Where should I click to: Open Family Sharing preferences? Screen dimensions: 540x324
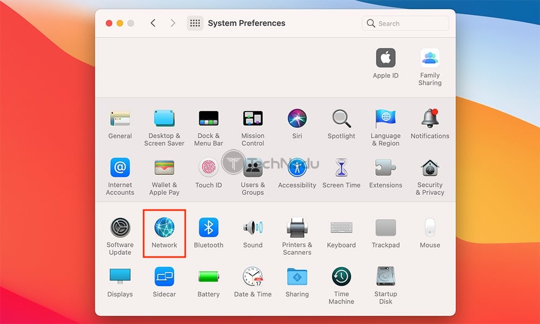coord(429,58)
